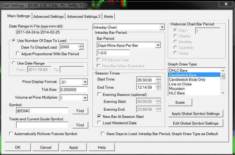Viewport: 235px width, 155px height.
Task: Open the Days-Mins-Secs Per Bar dropdown
Action: pyautogui.click(x=158, y=45)
